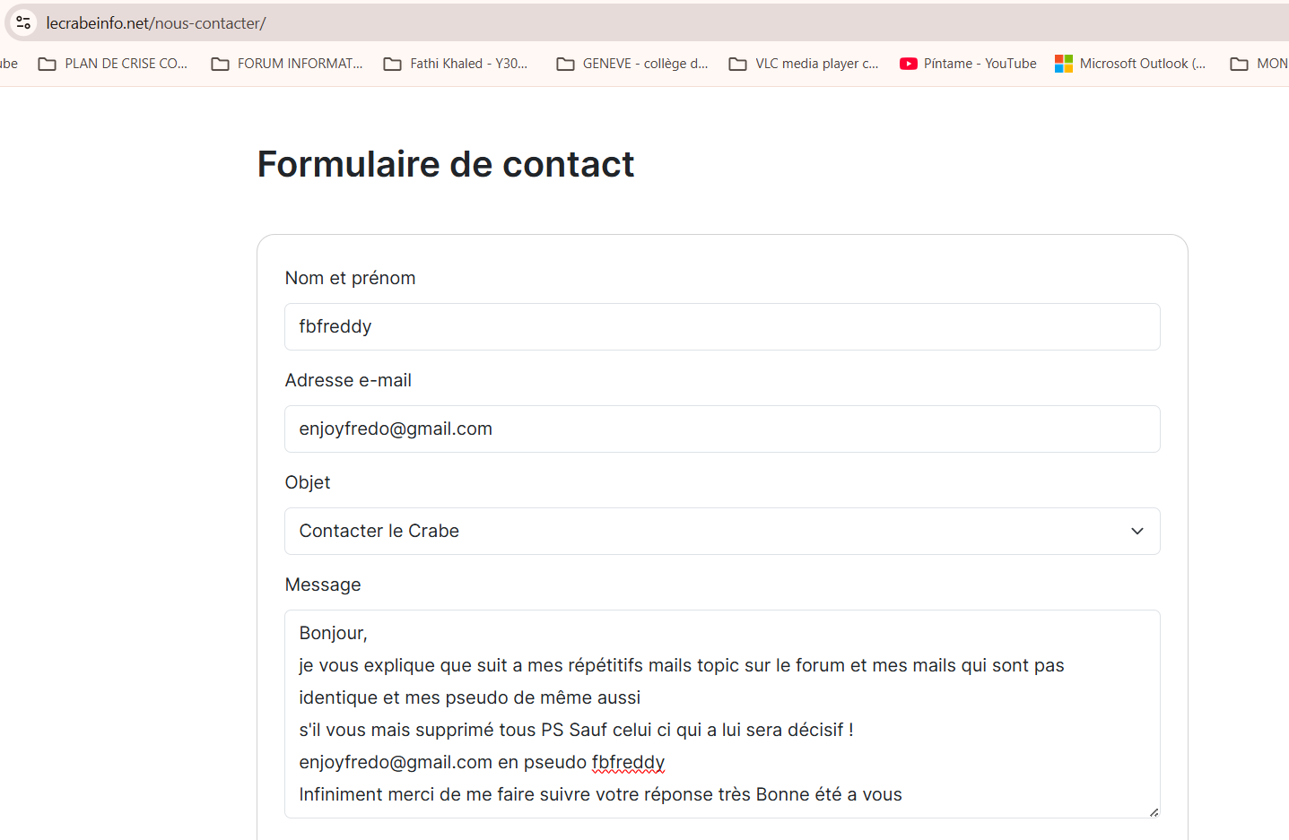The image size is (1289, 840).
Task: Click the Adresse e-mail input field
Action: pos(722,429)
